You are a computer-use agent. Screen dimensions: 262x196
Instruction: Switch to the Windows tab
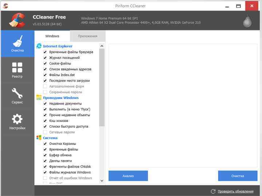[52, 36]
